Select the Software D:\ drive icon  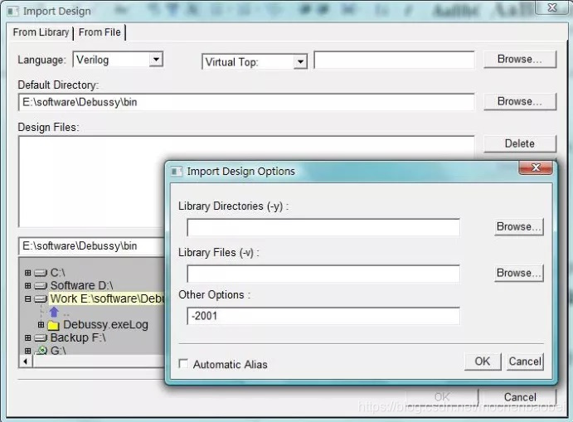41,286
